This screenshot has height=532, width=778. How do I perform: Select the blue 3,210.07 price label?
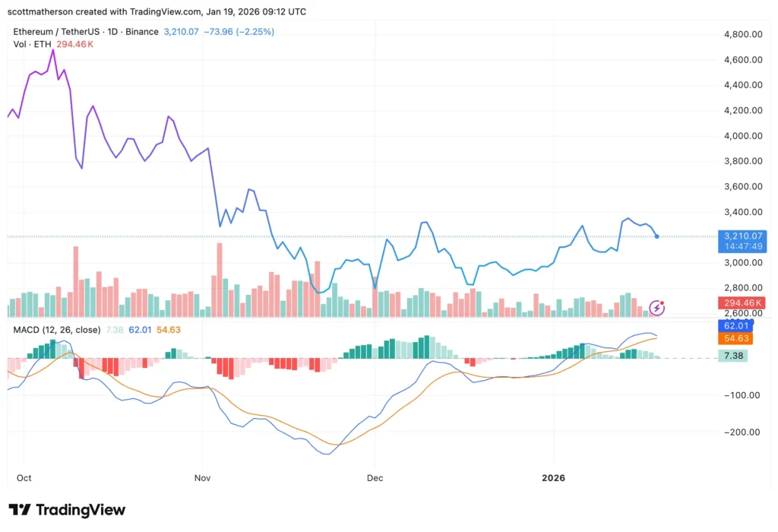[x=742, y=236]
